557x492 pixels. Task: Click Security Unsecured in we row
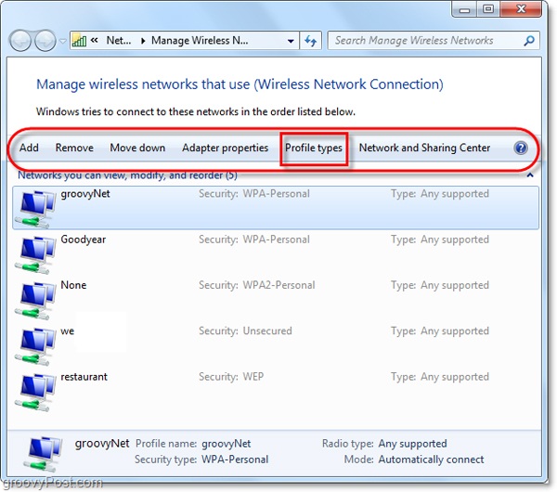[245, 331]
